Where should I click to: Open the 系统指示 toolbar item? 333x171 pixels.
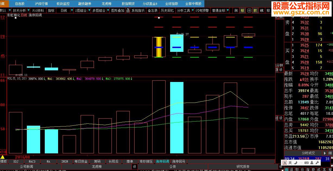[x=138, y=11]
